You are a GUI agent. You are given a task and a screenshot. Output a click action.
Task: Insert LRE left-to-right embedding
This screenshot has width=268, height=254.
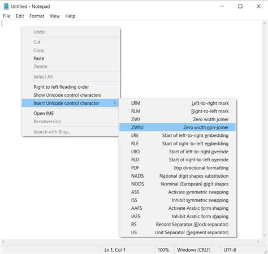pos(178,136)
